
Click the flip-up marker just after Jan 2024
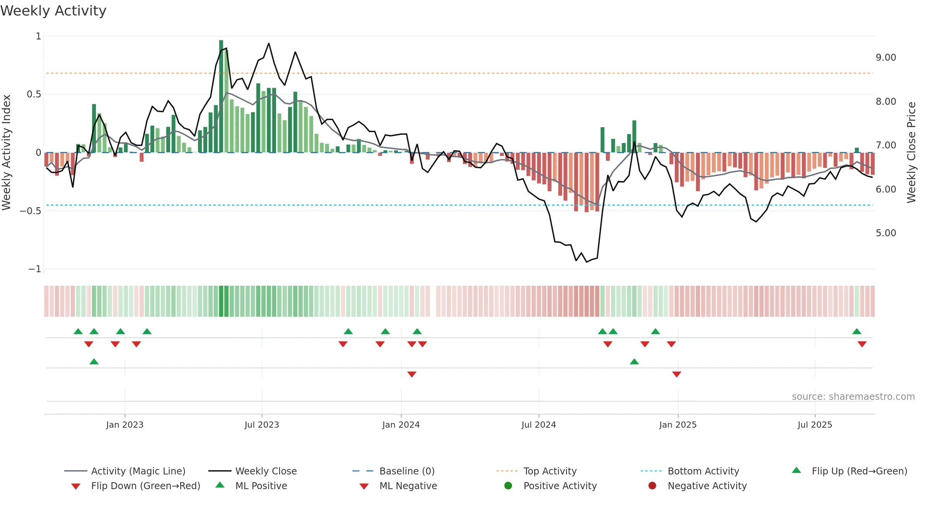pyautogui.click(x=417, y=331)
